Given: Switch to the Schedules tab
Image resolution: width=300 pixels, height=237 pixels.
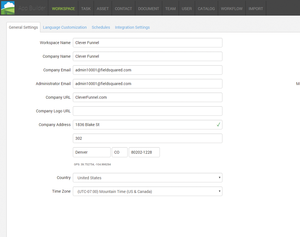Looking at the screenshot, I should click(x=101, y=27).
